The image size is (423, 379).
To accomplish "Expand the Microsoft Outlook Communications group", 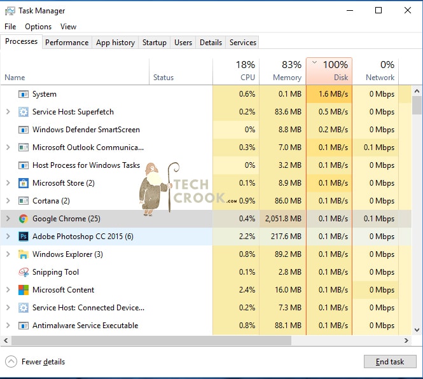I will click(x=8, y=148).
